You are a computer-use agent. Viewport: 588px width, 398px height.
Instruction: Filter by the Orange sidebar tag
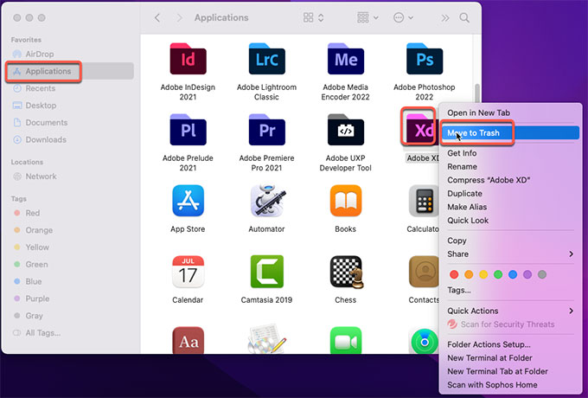click(34, 230)
